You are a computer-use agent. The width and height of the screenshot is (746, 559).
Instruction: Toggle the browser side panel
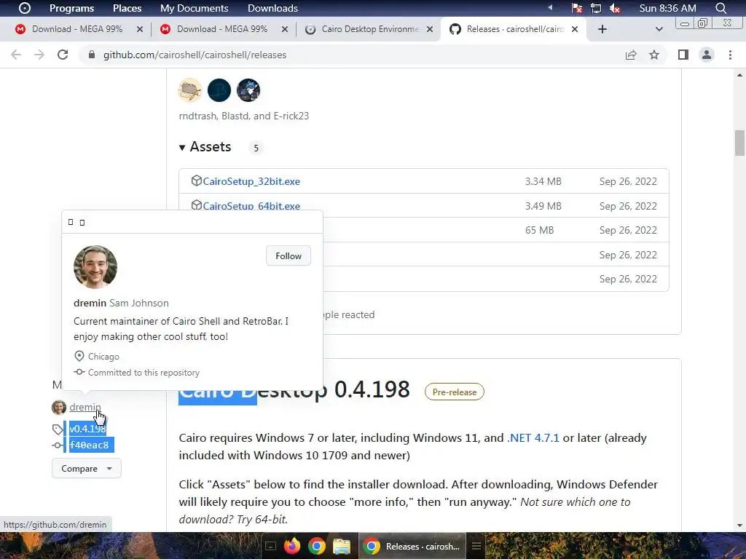point(683,55)
